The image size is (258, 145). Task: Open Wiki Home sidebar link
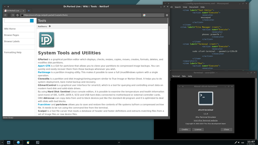click(10, 29)
